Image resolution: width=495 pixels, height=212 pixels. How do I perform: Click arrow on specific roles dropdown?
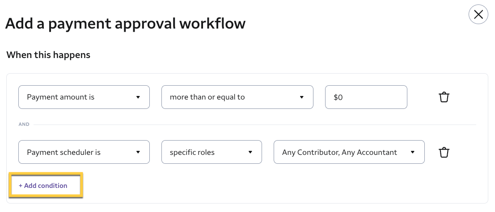pyautogui.click(x=250, y=153)
